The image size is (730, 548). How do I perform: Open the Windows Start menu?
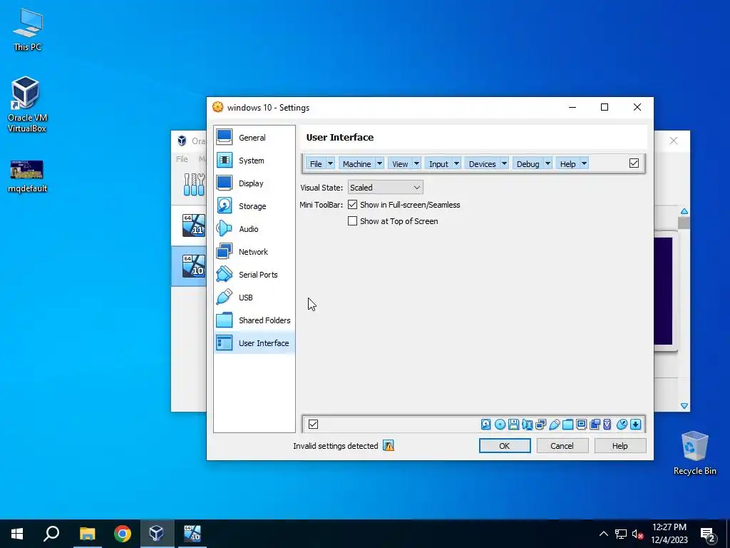click(x=17, y=534)
